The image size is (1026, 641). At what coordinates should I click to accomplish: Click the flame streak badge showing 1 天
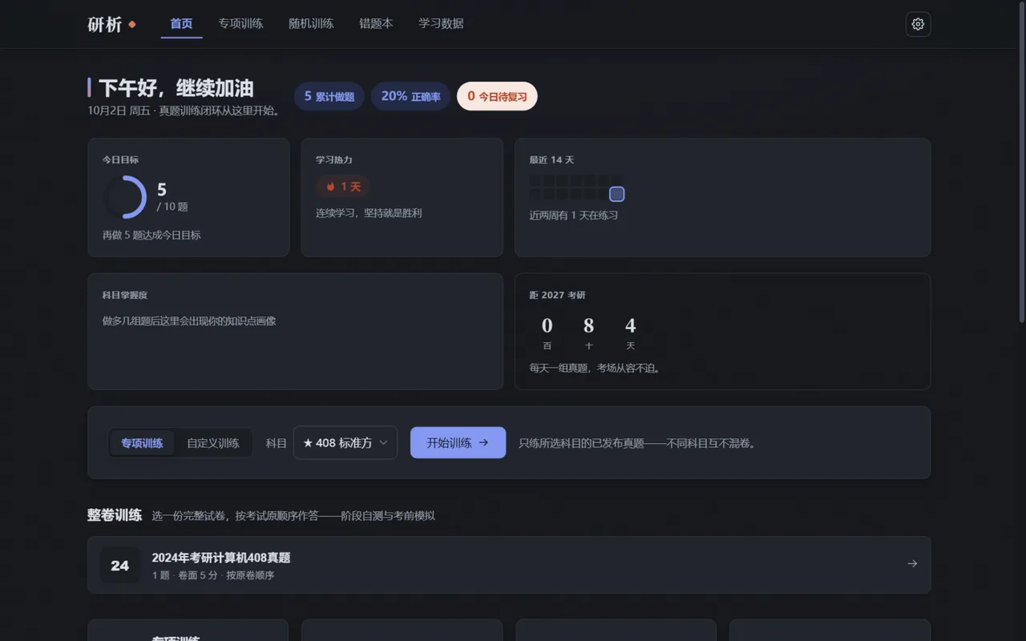click(x=343, y=187)
